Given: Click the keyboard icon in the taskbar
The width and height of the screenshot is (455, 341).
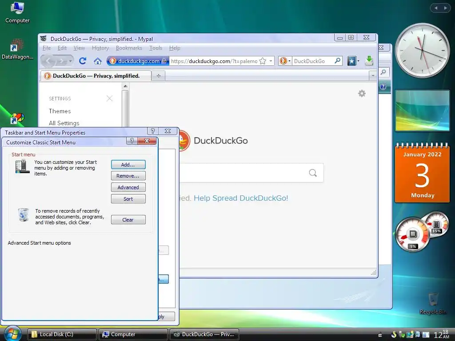Looking at the screenshot, I should click(x=380, y=335).
